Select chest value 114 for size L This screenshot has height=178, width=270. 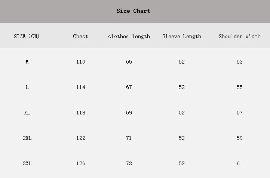point(80,87)
